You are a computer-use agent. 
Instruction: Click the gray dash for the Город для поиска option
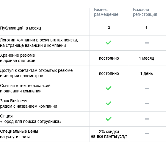[147, 119]
